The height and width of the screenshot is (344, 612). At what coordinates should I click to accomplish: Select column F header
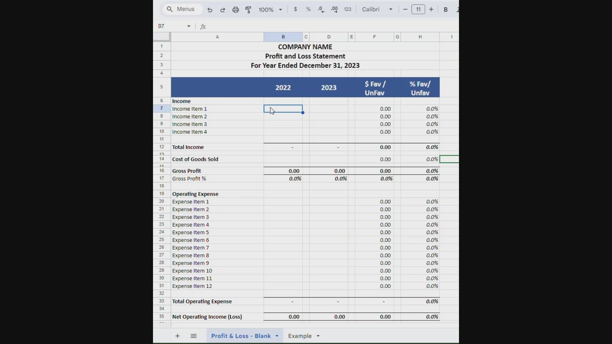pyautogui.click(x=375, y=37)
